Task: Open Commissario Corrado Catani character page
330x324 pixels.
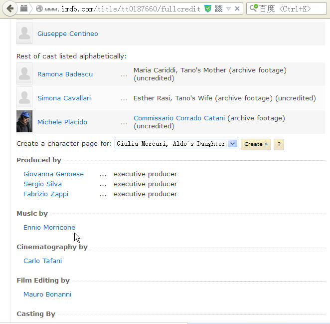Action: [179, 118]
